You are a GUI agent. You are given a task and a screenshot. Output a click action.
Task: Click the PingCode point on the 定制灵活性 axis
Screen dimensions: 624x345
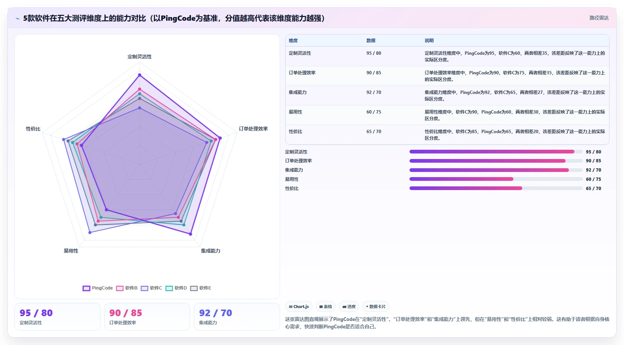coord(139,75)
